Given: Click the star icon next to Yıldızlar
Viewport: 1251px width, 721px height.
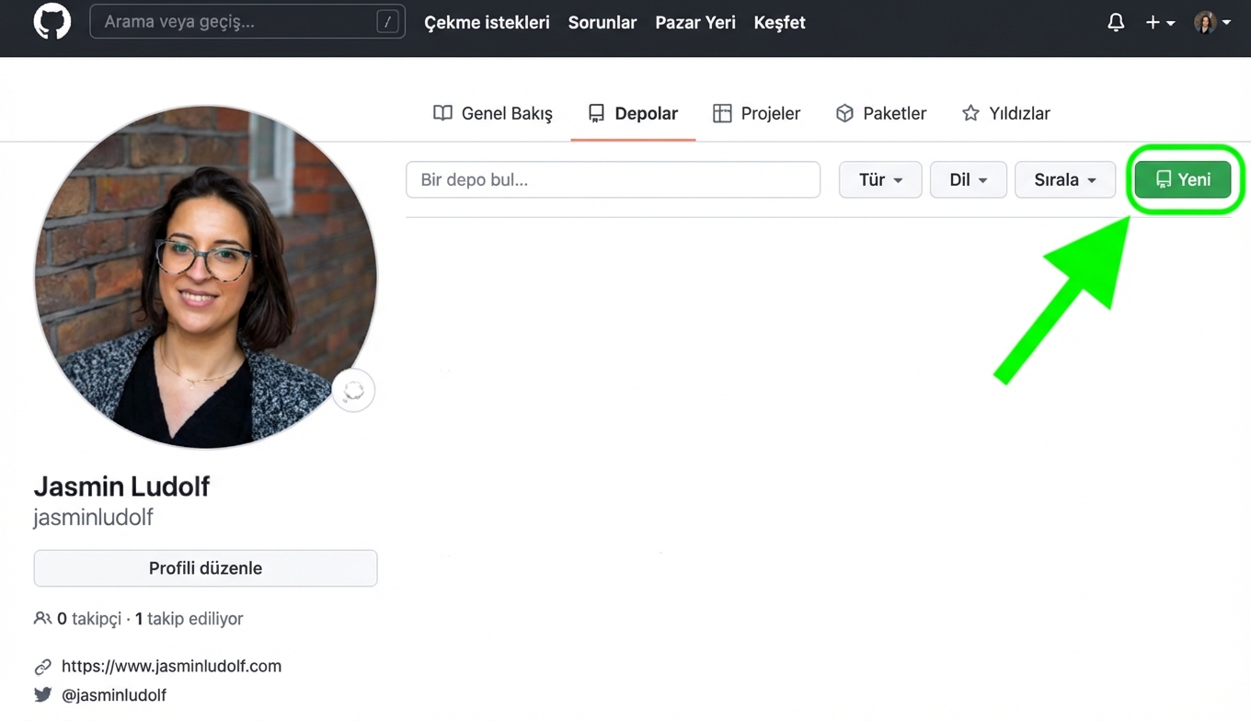Looking at the screenshot, I should tap(970, 113).
